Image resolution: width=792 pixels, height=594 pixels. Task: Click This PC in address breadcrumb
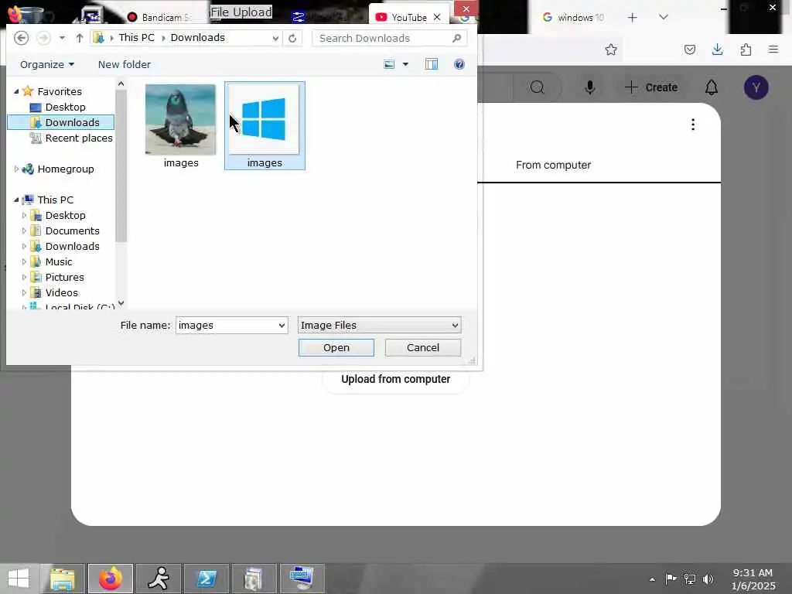136,38
